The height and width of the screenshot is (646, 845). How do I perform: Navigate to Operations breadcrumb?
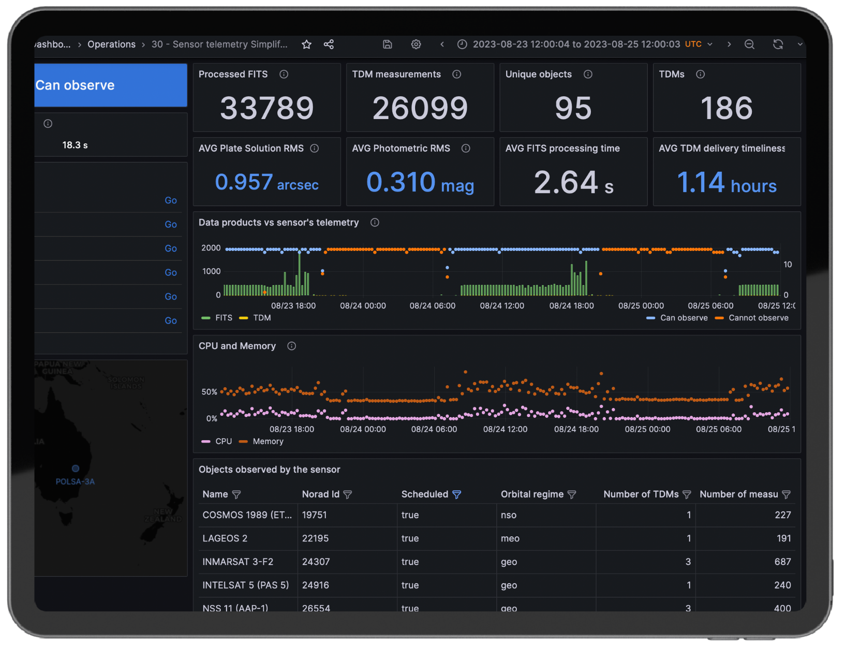(111, 45)
